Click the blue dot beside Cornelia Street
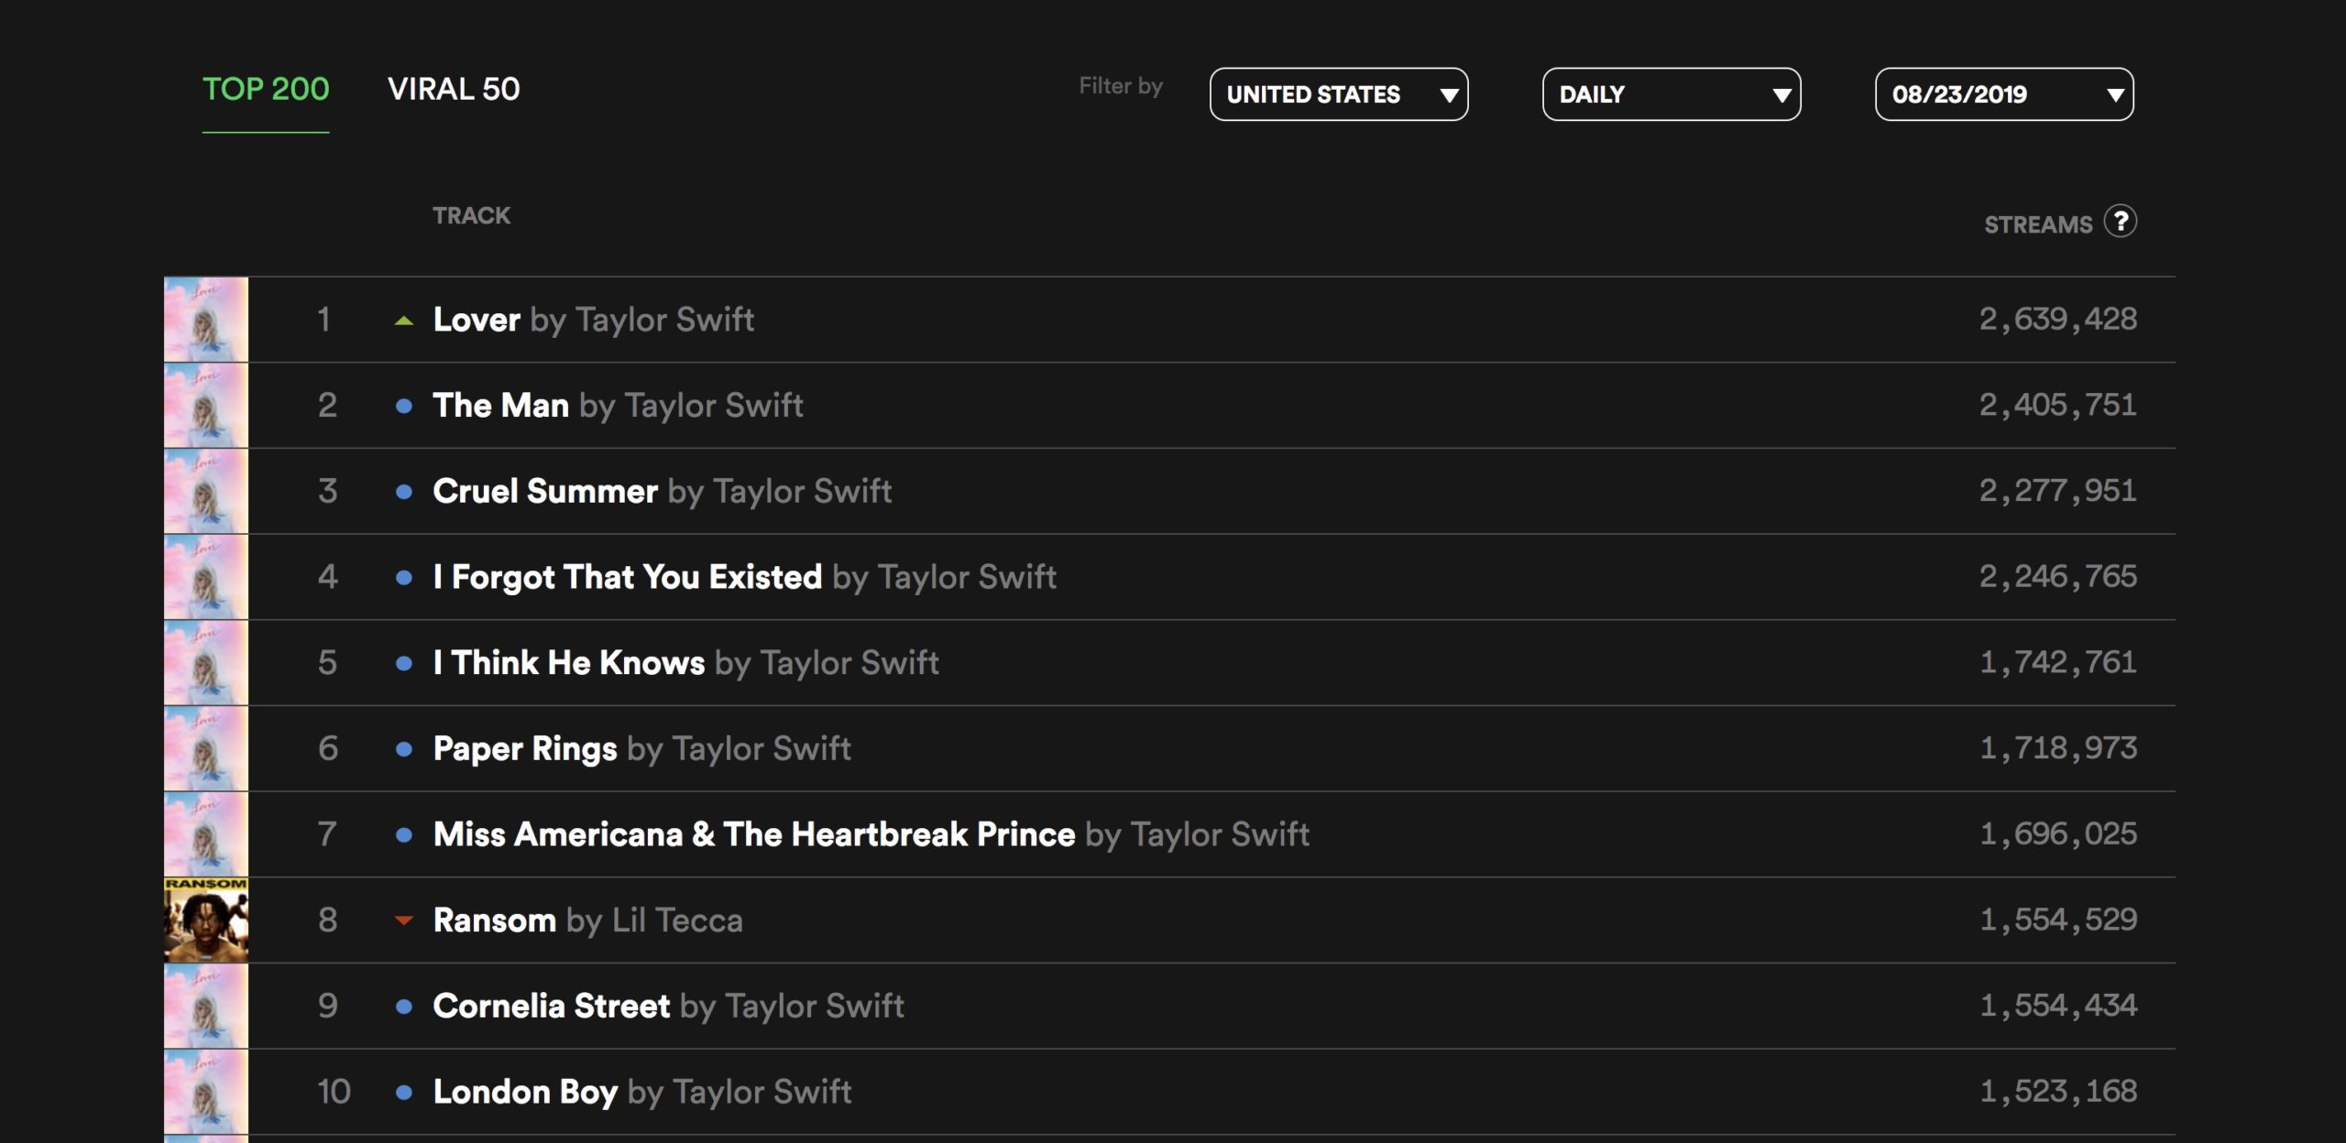The image size is (2346, 1143). click(x=403, y=1007)
